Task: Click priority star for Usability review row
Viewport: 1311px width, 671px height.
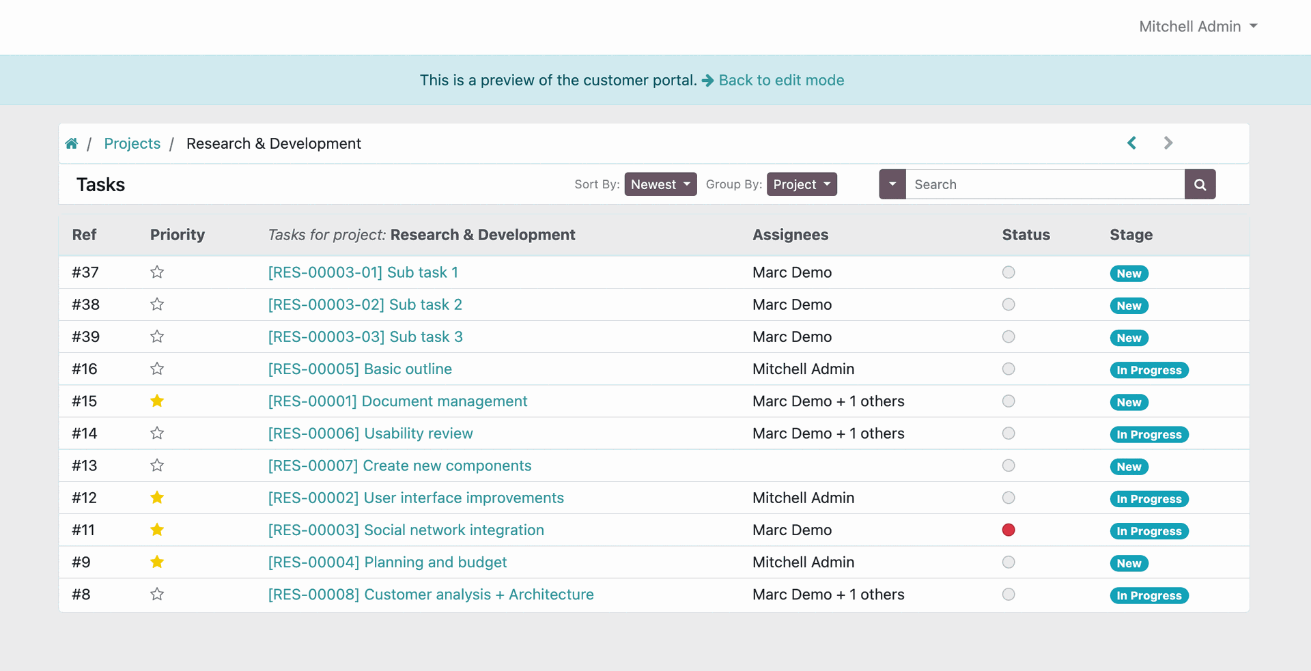Action: (x=157, y=433)
